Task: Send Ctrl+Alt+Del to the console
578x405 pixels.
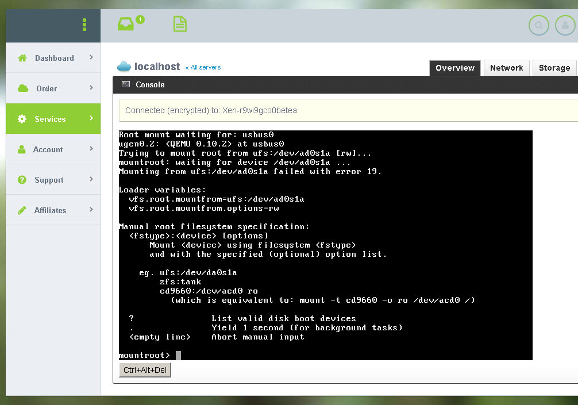Action: (x=145, y=370)
